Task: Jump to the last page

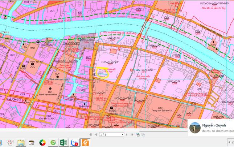Action: coord(132,134)
